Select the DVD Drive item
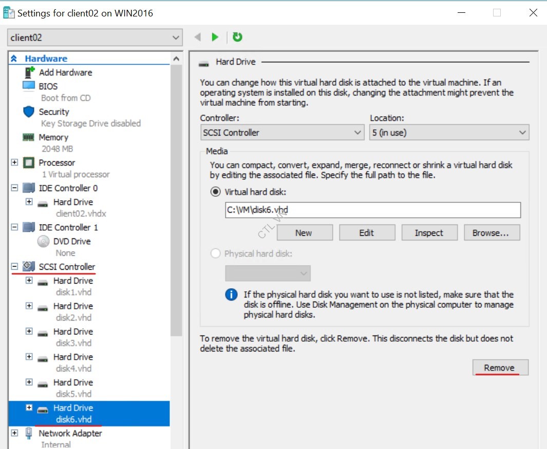 coord(71,241)
